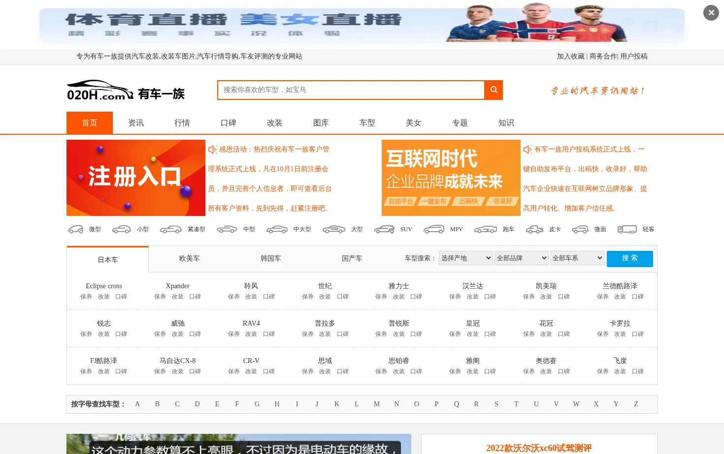
Task: Open the Eclipse cross model link
Action: pos(104,286)
